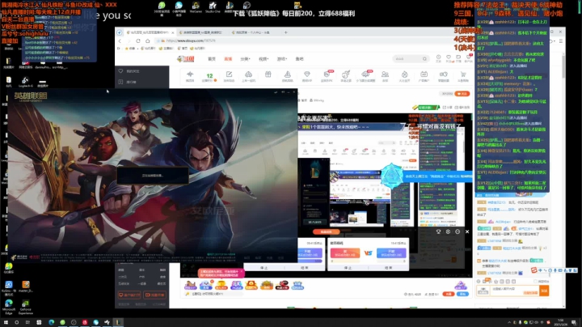582x327 pixels.
Task: Click the taskbar clock
Action: (561, 322)
